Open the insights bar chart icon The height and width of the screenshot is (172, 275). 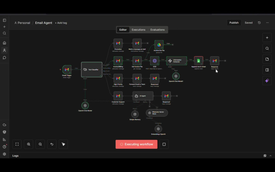4,140
